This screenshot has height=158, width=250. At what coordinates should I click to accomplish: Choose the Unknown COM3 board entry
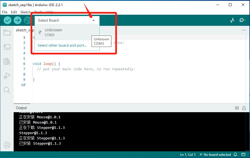point(67,32)
